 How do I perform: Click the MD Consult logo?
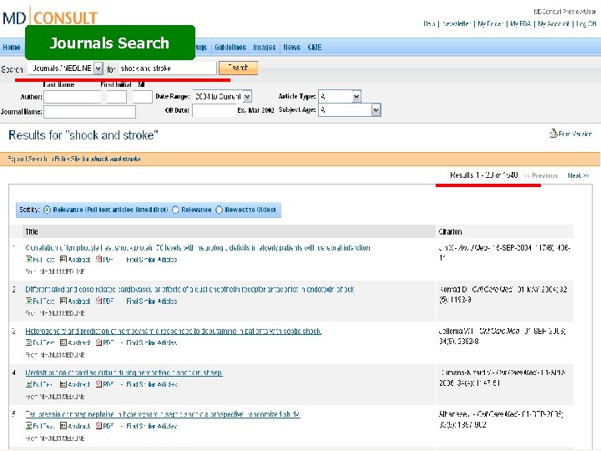point(50,18)
